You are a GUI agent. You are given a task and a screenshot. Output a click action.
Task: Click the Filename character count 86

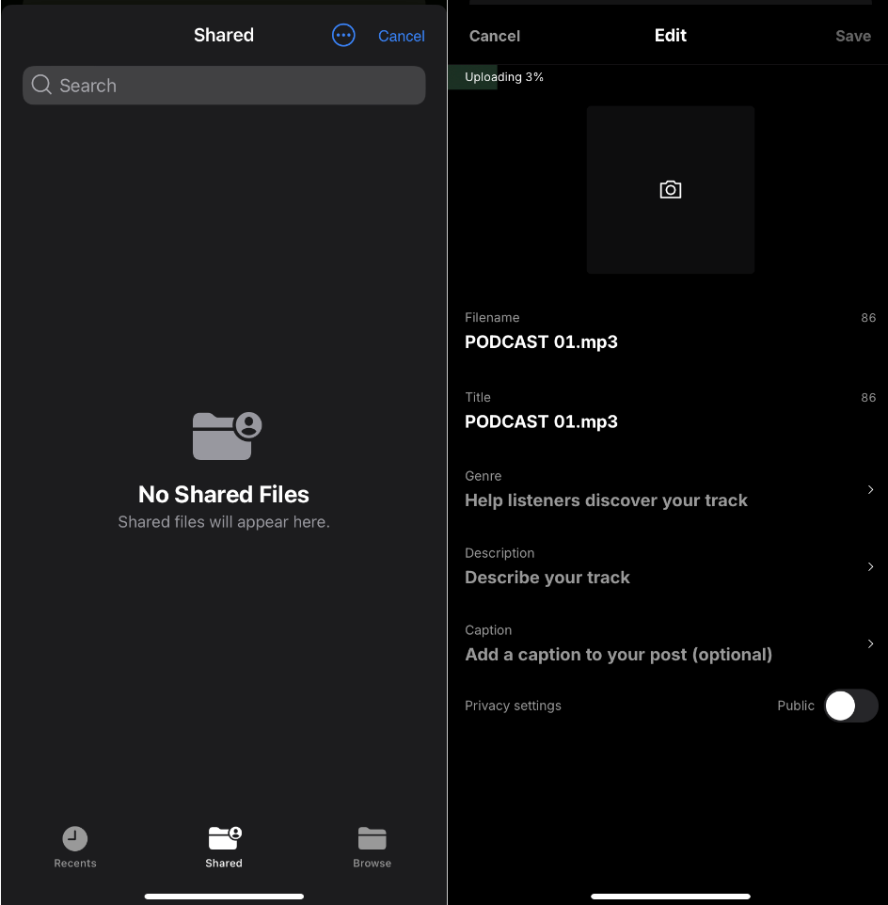pos(868,317)
